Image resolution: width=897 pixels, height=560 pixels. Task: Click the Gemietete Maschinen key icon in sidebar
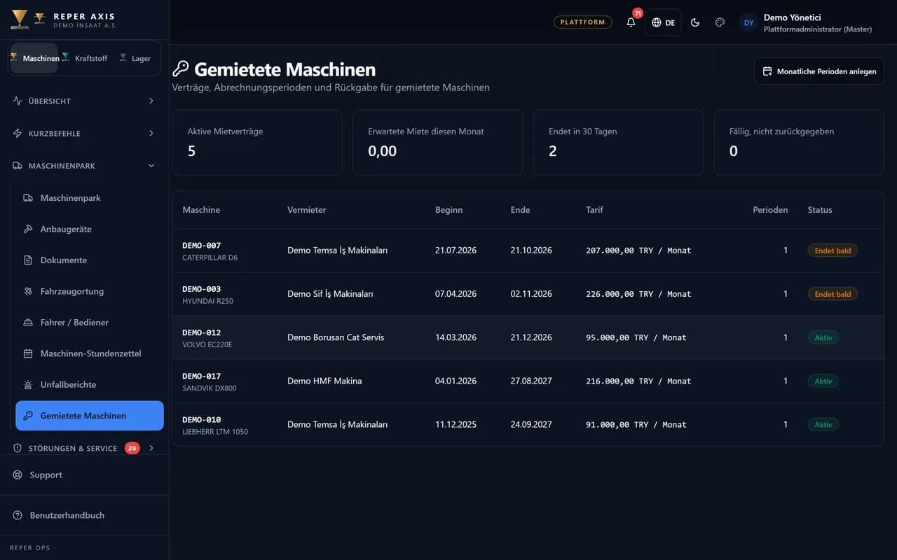[28, 416]
